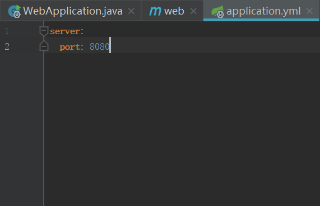The height and width of the screenshot is (206, 320).
Task: Click the 8080 port value
Action: [99, 46]
